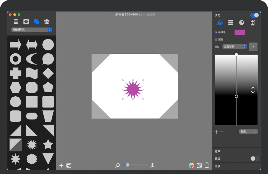Open the 放射渐变 gradient type dropdown
The image size is (268, 174).
234,47
